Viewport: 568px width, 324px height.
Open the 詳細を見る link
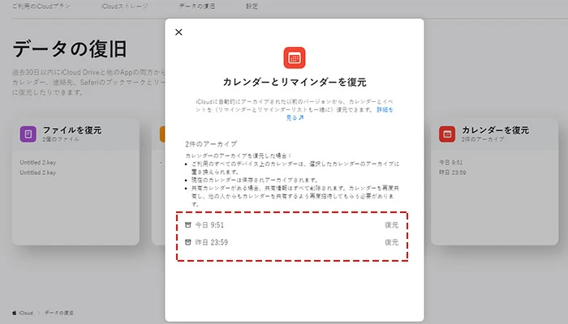(385, 109)
